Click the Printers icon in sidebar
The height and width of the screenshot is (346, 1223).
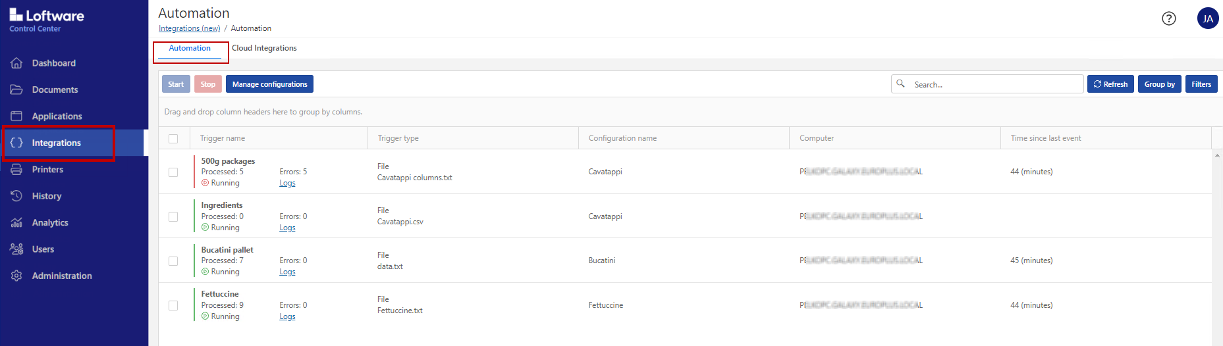pyautogui.click(x=16, y=170)
